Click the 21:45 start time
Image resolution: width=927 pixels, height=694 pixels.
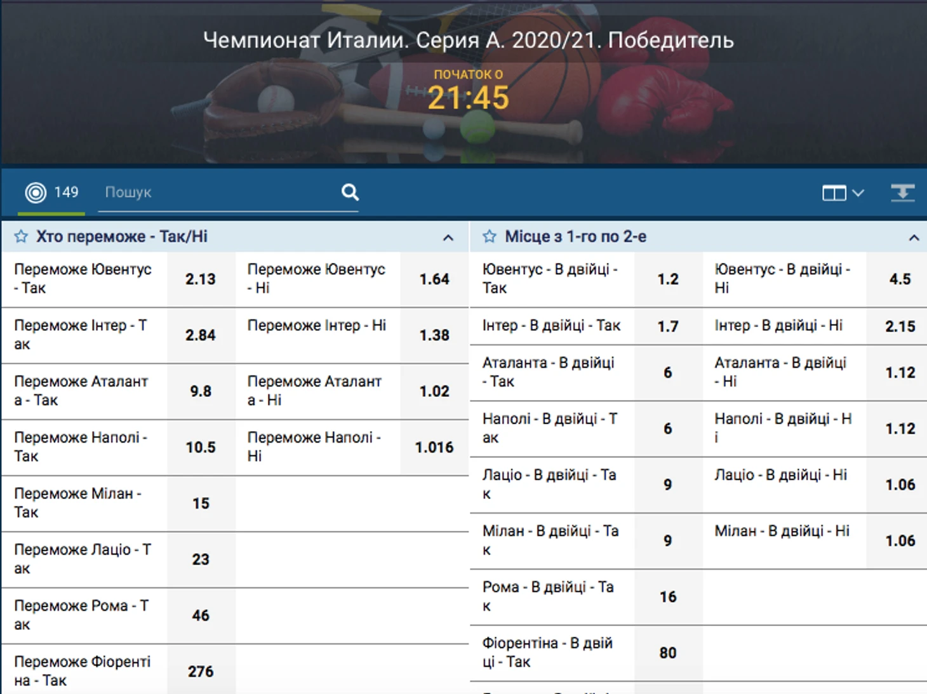[x=469, y=98]
